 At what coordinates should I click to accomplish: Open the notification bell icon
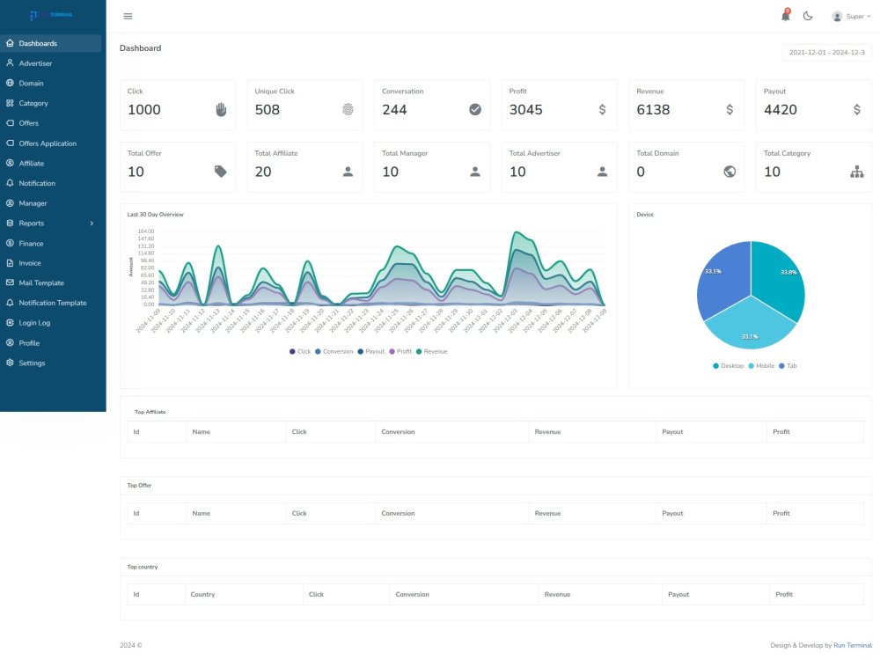click(786, 16)
